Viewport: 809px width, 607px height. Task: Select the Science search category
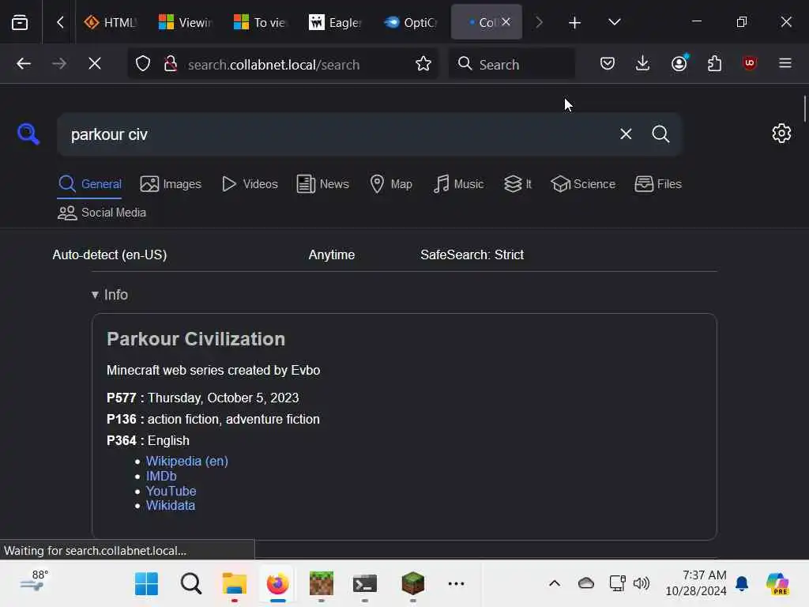[583, 184]
